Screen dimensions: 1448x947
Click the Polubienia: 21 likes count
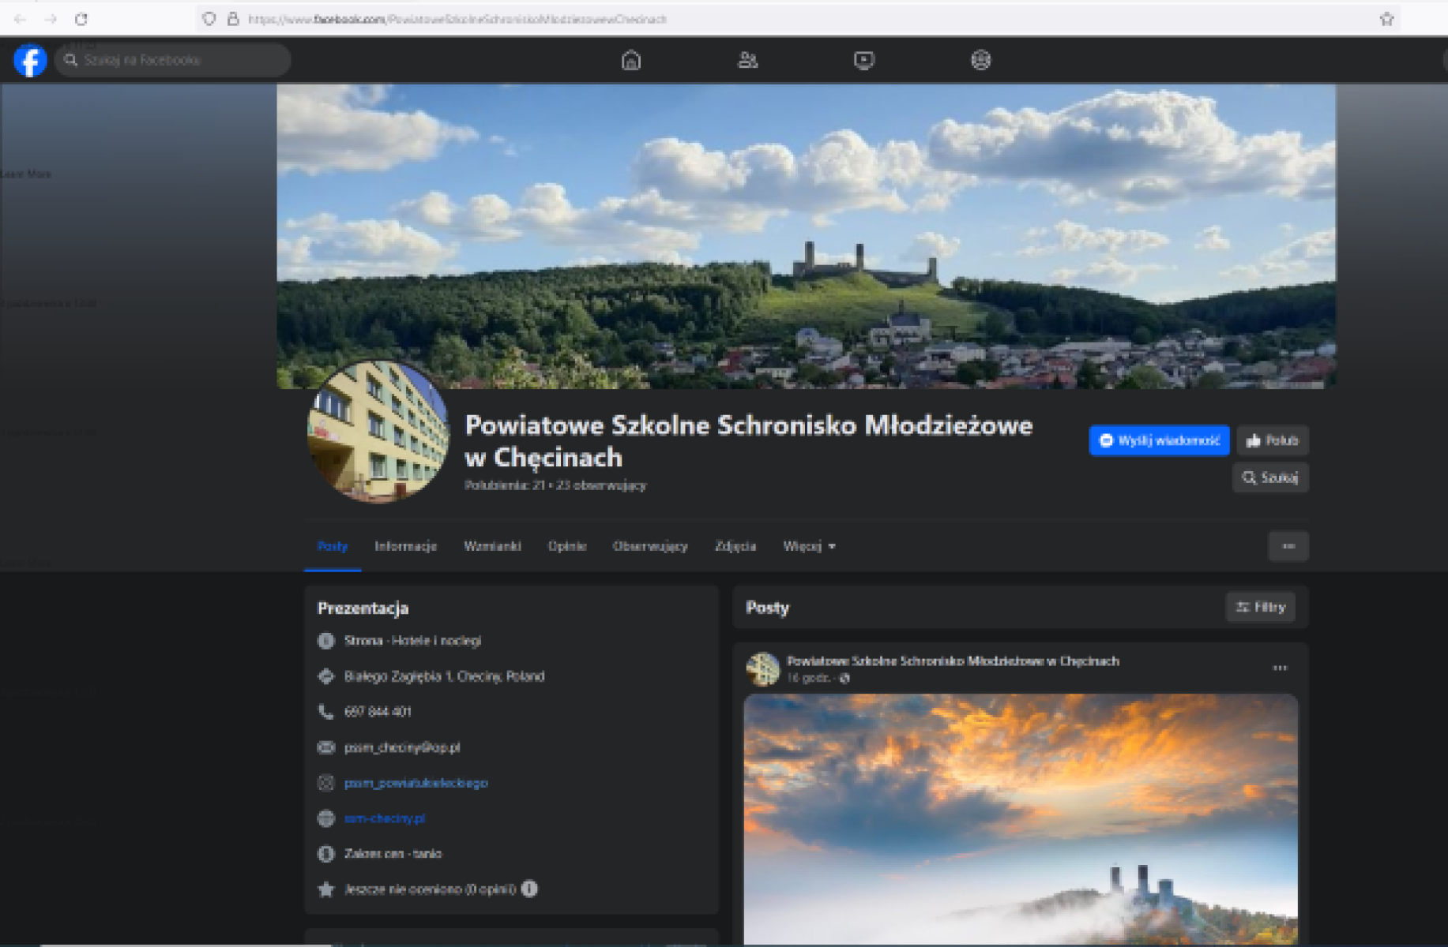[x=504, y=485]
